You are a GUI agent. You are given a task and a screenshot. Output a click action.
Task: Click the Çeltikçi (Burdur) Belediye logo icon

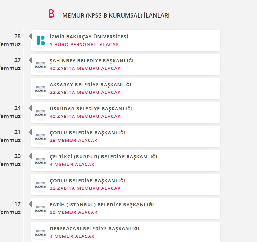(41, 161)
